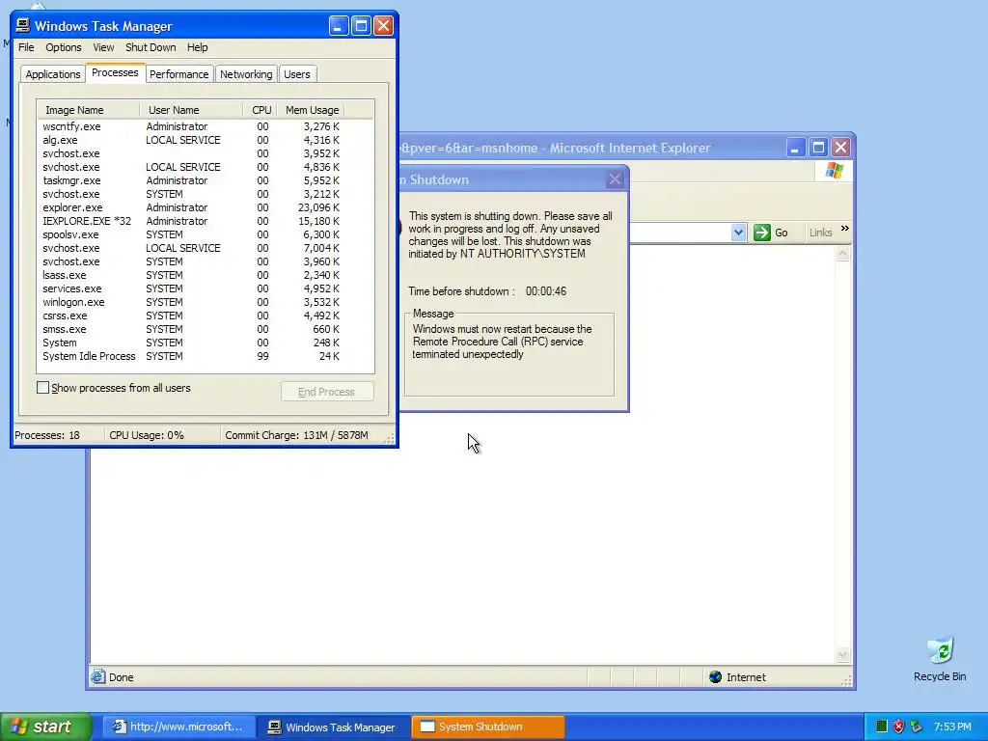Open the Help menu in Task Manager

[x=197, y=47]
